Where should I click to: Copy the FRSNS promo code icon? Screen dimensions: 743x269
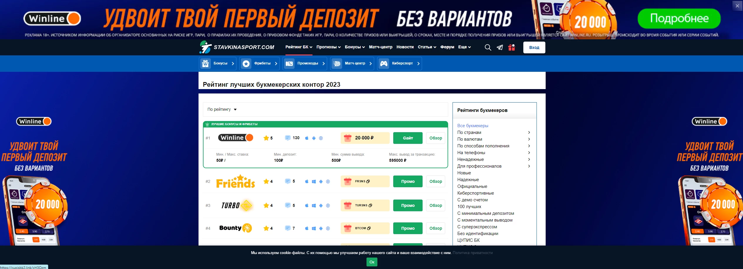coord(368,181)
